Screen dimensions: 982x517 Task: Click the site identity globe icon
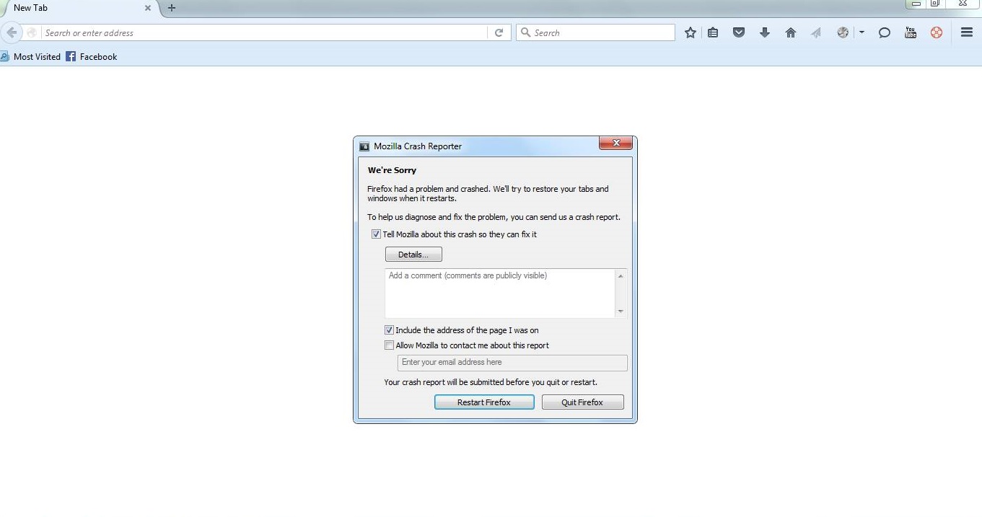[x=32, y=32]
